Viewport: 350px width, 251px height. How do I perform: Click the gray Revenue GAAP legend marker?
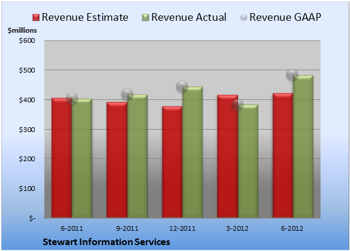pos(244,18)
